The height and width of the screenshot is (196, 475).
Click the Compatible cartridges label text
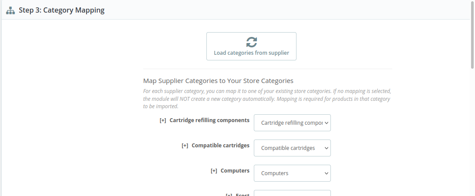220,146
